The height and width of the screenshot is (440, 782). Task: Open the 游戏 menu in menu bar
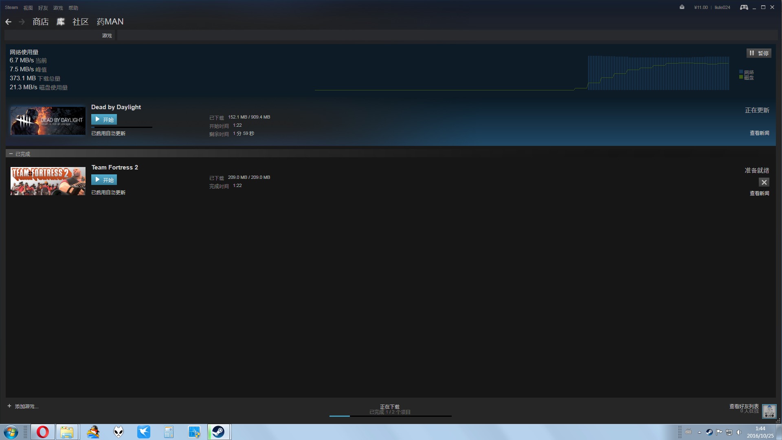[x=58, y=8]
